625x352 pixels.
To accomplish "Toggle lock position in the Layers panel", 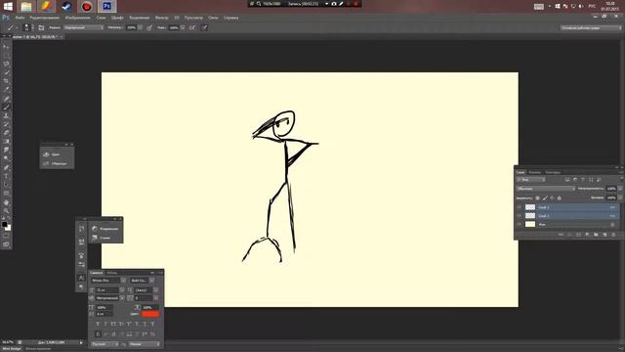I will (552, 198).
